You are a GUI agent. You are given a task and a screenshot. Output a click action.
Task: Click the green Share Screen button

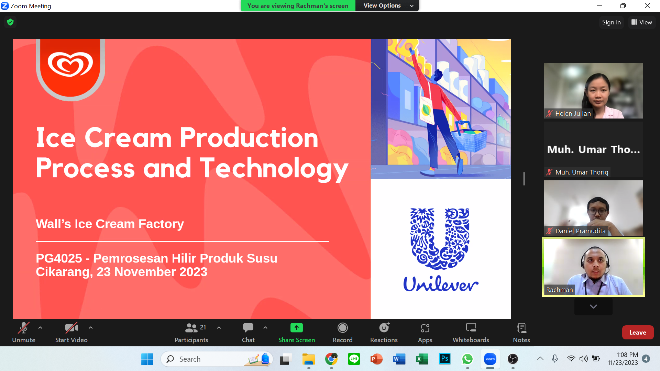pos(297,332)
